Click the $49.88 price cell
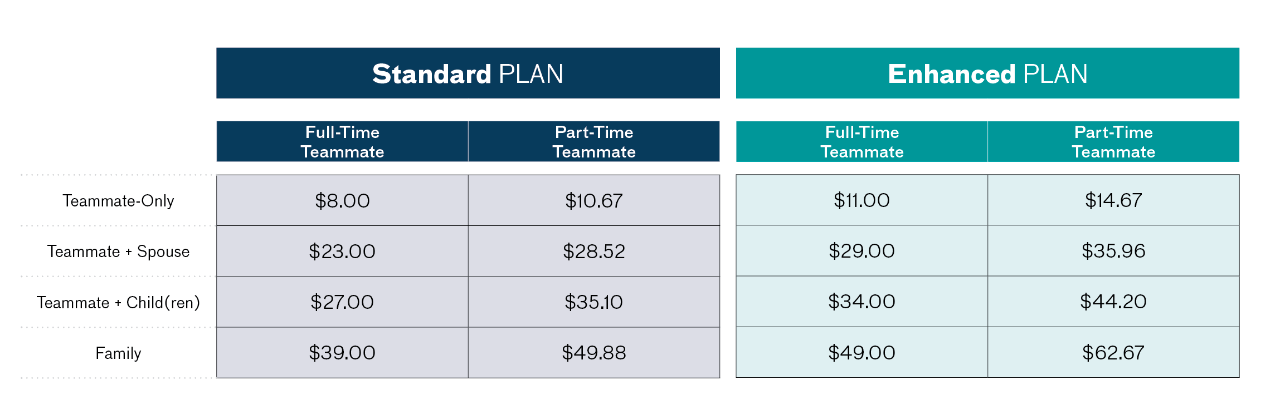 click(593, 353)
